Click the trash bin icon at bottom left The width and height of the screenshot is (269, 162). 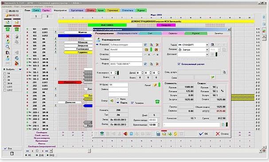(x=12, y=154)
